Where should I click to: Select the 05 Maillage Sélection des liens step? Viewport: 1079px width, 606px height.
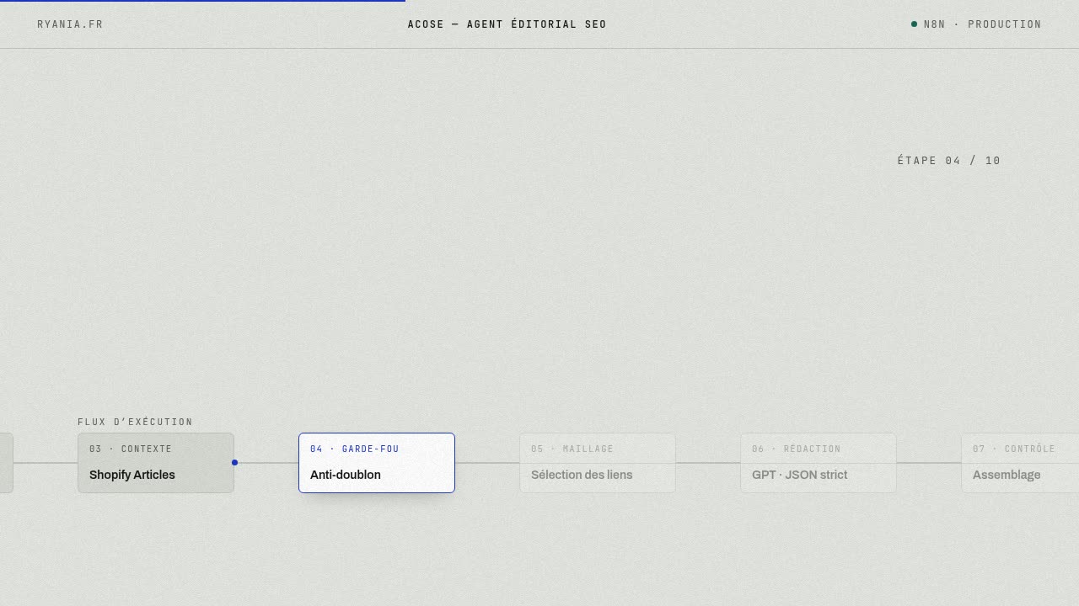pyautogui.click(x=598, y=463)
